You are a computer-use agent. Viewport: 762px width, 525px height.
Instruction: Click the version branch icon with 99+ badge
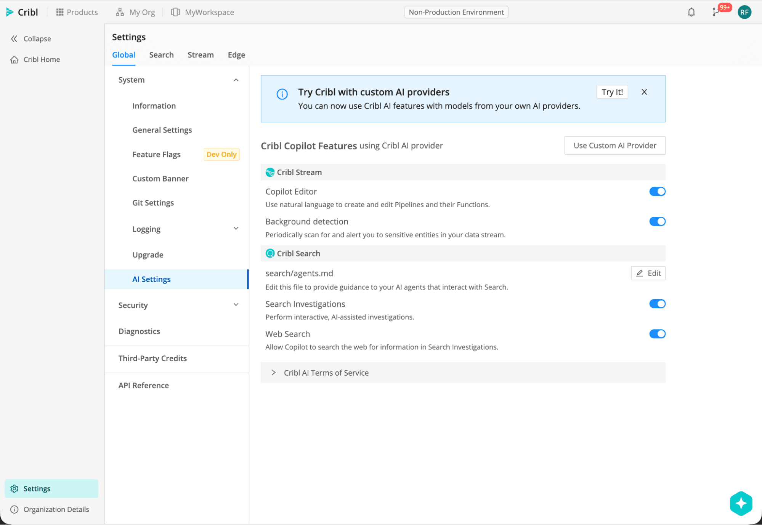point(715,12)
